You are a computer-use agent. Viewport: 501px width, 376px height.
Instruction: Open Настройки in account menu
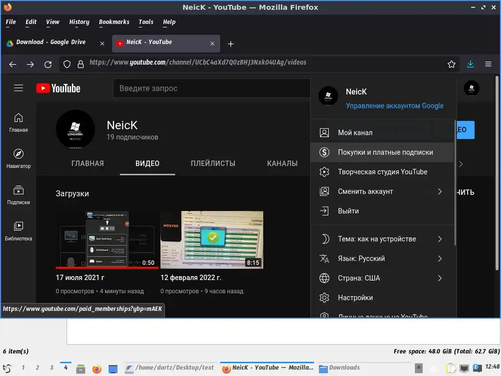382,298
